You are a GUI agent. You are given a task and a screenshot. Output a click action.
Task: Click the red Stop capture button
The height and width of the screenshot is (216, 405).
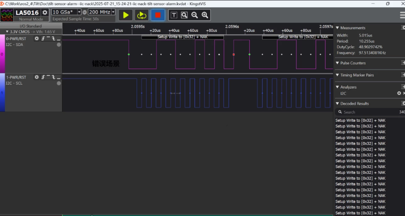[x=158, y=15]
